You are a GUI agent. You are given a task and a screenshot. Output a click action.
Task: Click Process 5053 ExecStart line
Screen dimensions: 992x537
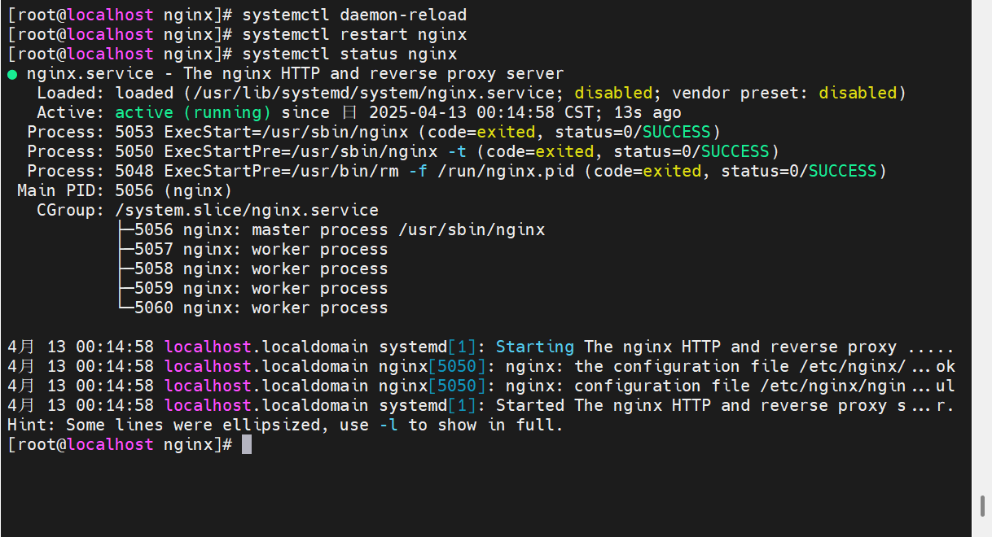pos(374,132)
